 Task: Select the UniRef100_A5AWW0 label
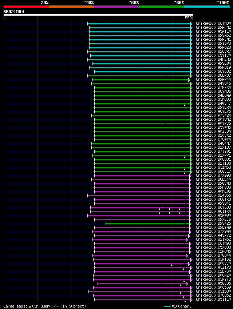pos(213,216)
